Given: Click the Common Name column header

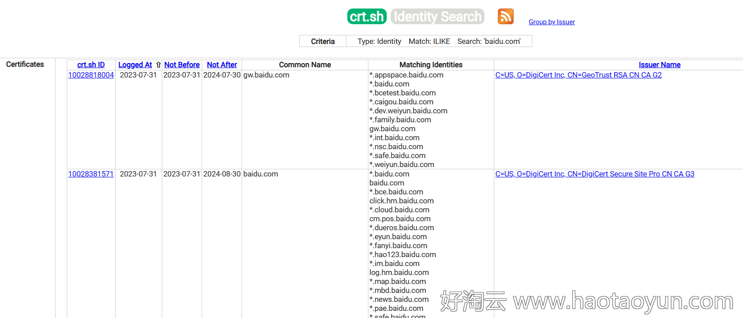Looking at the screenshot, I should [305, 65].
